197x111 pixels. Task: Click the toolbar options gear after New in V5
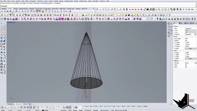tap(94, 9)
